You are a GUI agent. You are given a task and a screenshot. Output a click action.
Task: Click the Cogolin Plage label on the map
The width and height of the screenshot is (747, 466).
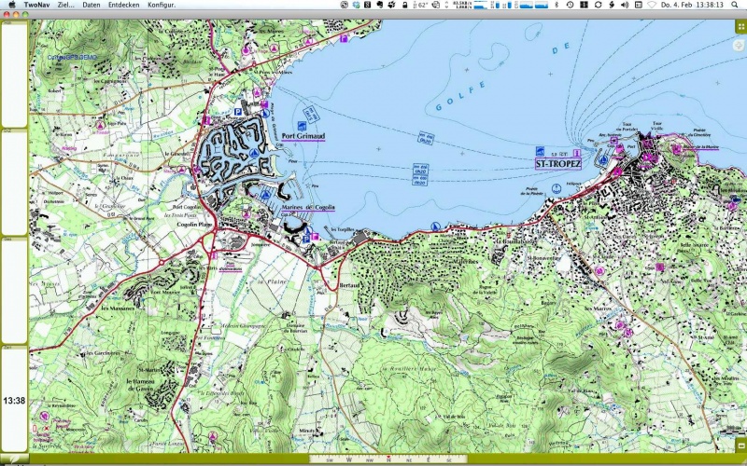click(194, 224)
